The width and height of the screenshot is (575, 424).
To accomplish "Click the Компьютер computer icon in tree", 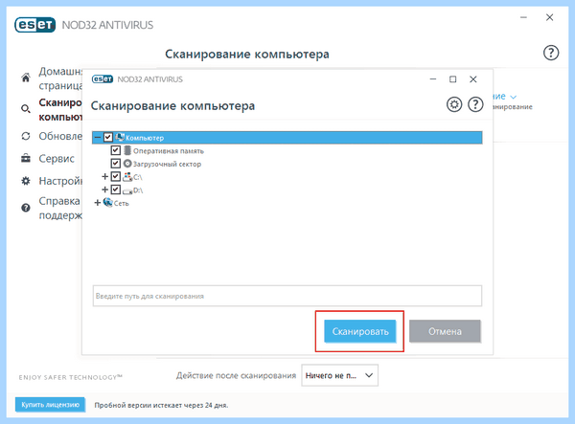I will [x=120, y=137].
